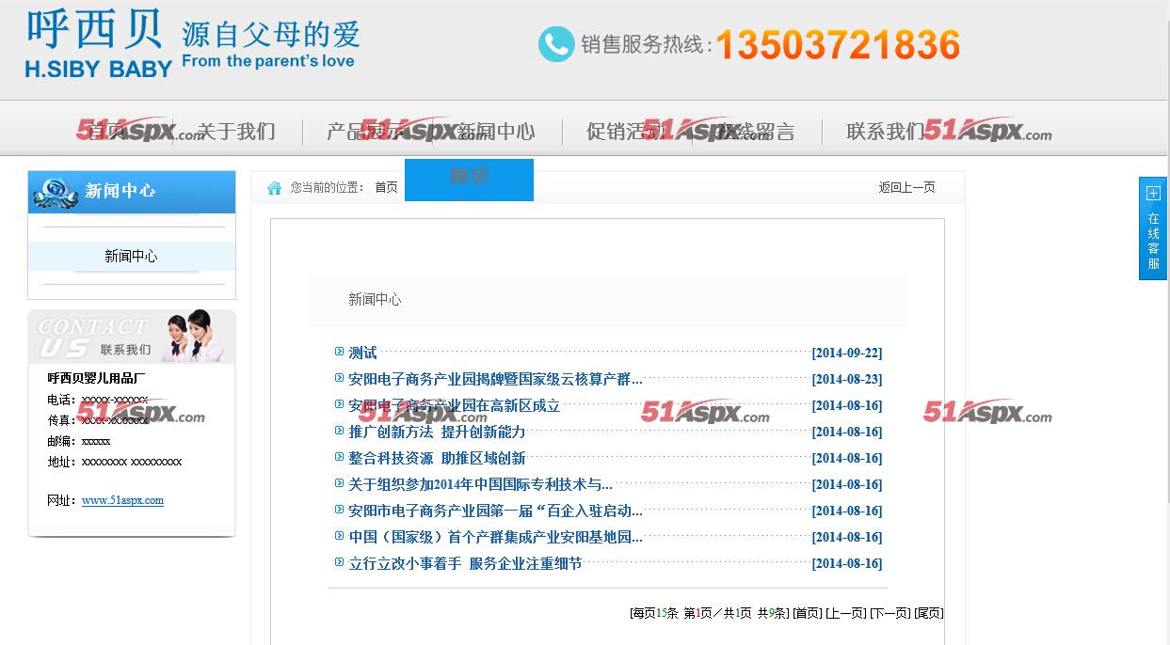Open news article 测试

click(362, 353)
